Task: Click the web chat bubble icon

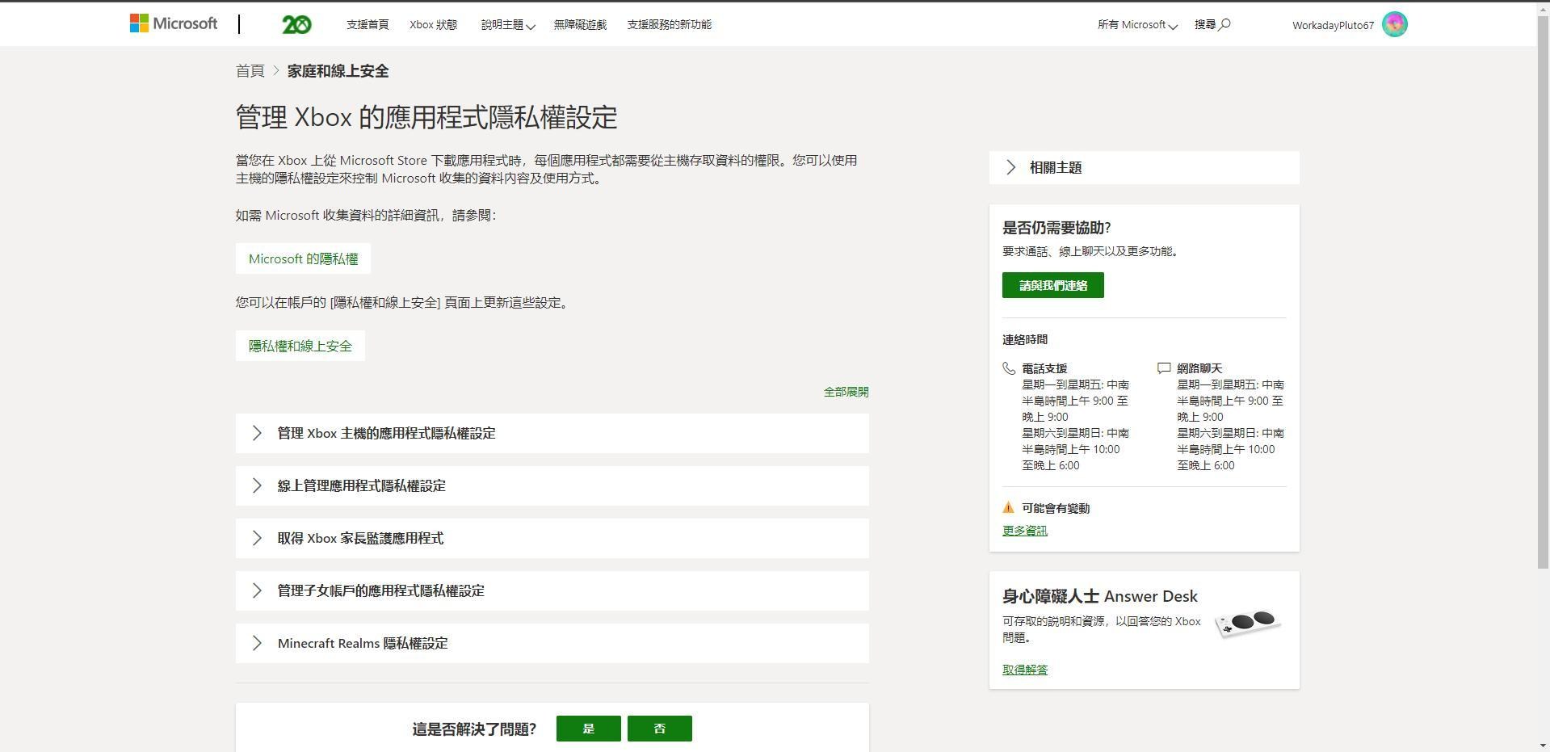Action: coord(1164,368)
